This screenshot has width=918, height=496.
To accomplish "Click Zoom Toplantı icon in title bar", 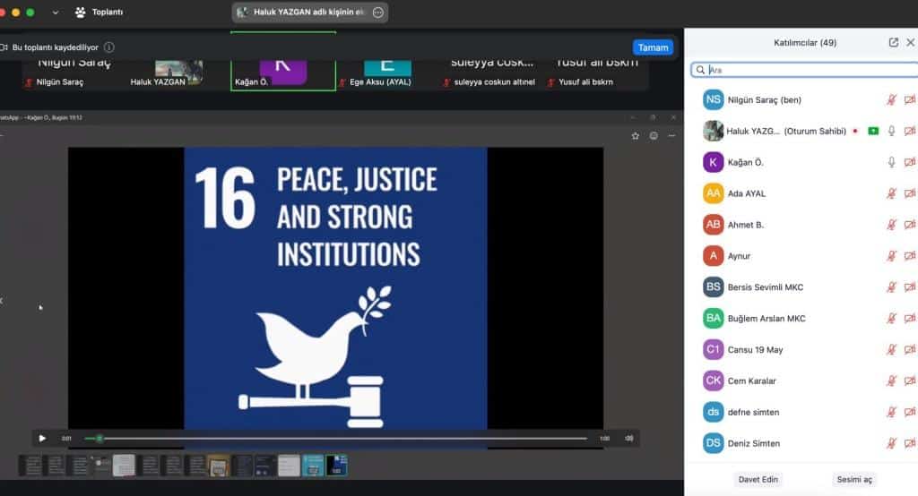I will tap(81, 13).
